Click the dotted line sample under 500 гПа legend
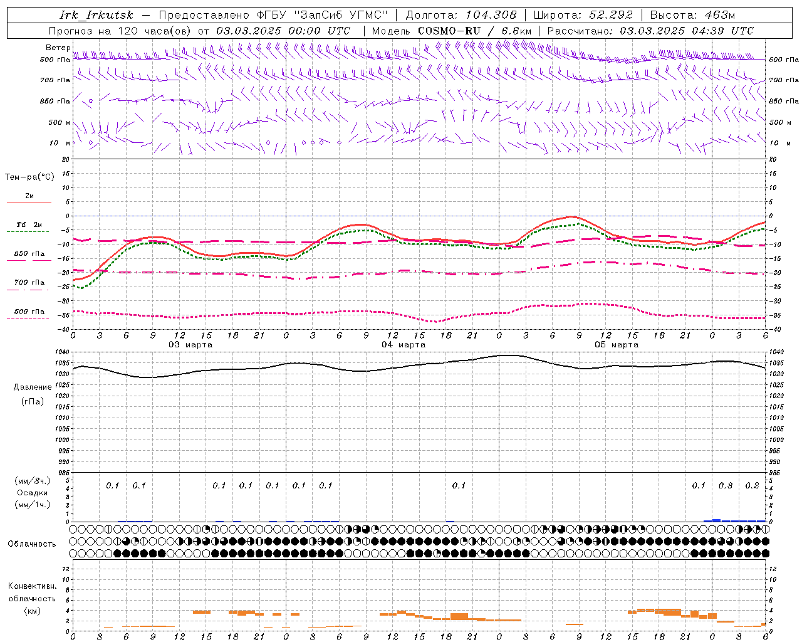Image resolution: width=802 pixels, height=642 pixels. [28, 318]
